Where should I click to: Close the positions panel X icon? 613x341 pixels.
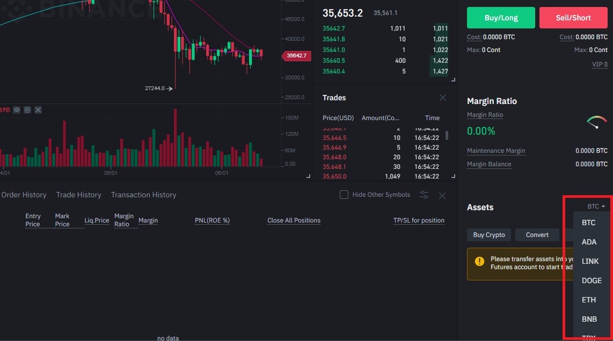pos(442,195)
